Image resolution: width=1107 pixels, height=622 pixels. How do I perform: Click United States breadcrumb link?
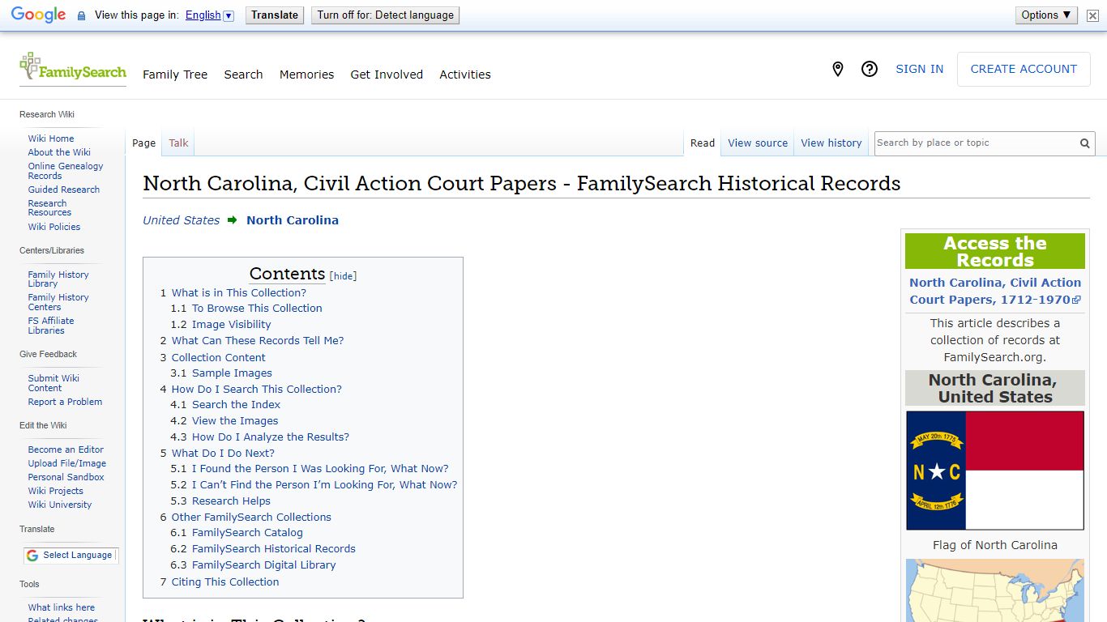(x=182, y=220)
